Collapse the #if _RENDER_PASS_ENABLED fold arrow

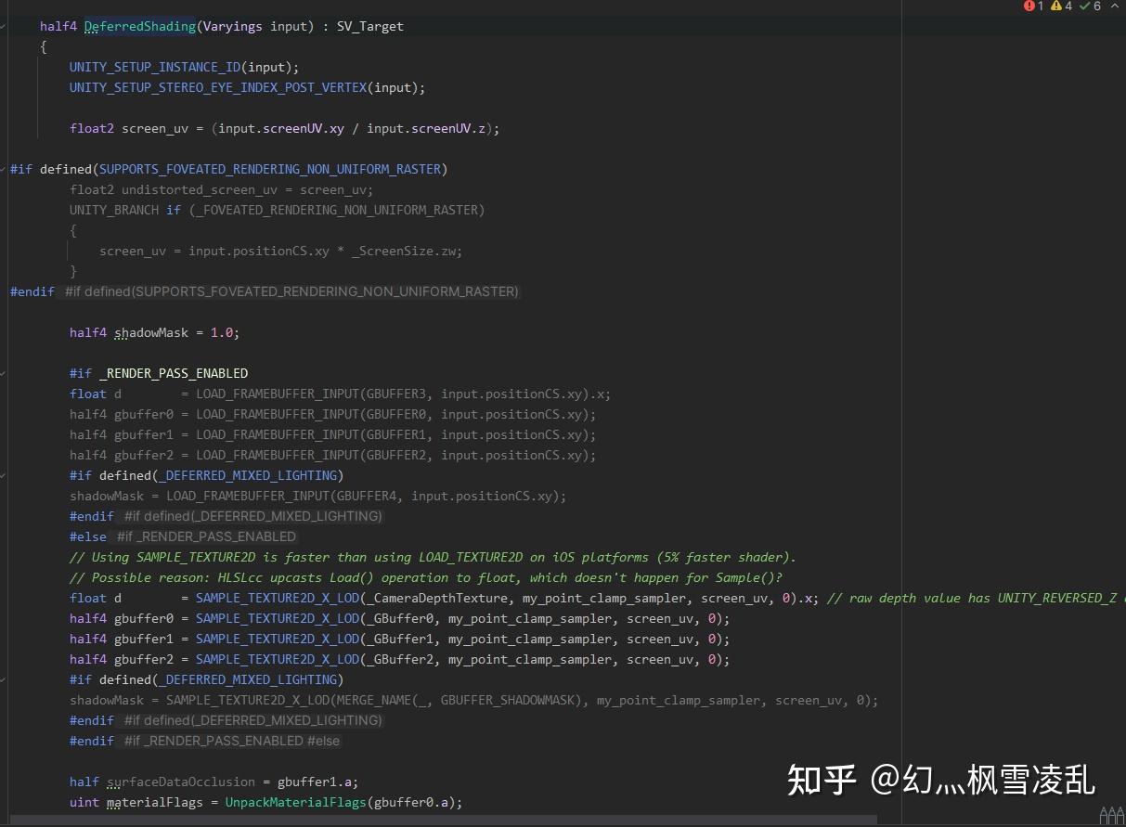pyautogui.click(x=3, y=373)
